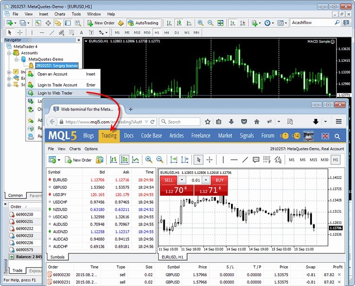Click the BUY button on web chart
355x286 pixels.
pos(219,180)
